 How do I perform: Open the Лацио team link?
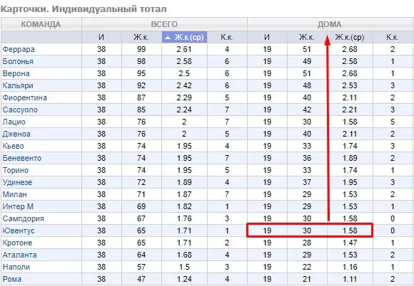(x=14, y=122)
